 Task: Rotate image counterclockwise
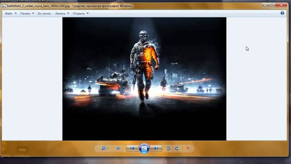(168, 149)
